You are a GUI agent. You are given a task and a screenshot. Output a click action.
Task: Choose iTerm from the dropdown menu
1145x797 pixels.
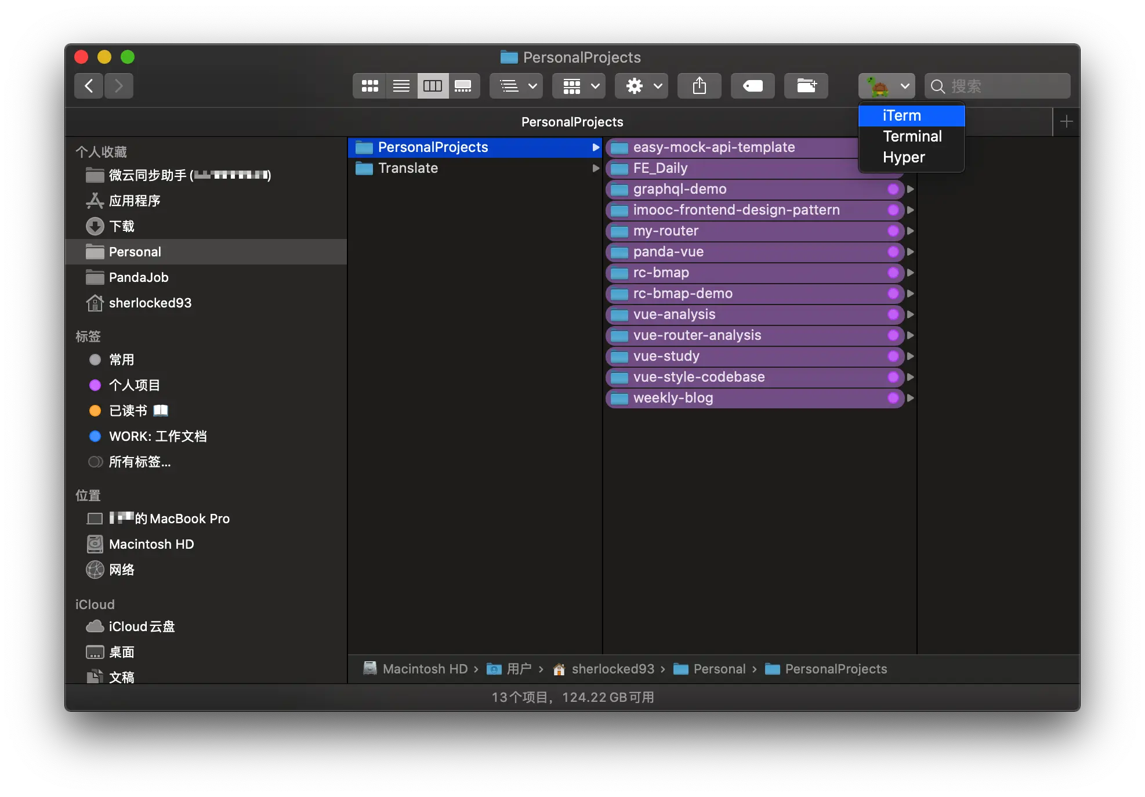click(x=912, y=115)
